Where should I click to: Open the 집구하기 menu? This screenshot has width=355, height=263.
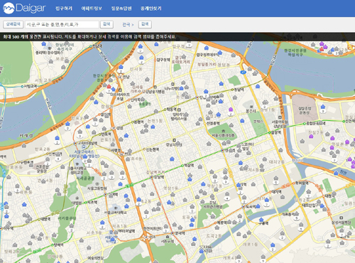coord(64,9)
